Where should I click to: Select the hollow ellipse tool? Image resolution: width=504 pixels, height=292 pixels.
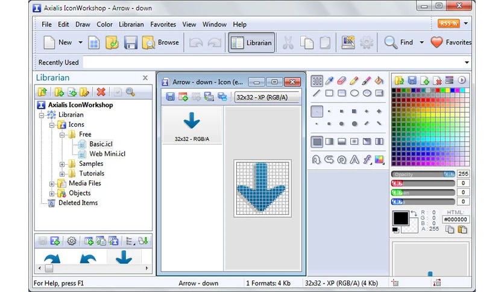point(354,94)
